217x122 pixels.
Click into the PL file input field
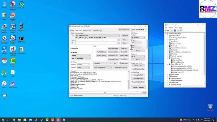96,43
